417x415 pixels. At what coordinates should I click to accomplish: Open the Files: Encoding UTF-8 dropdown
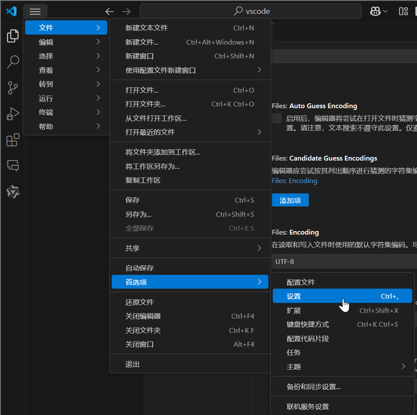point(344,261)
